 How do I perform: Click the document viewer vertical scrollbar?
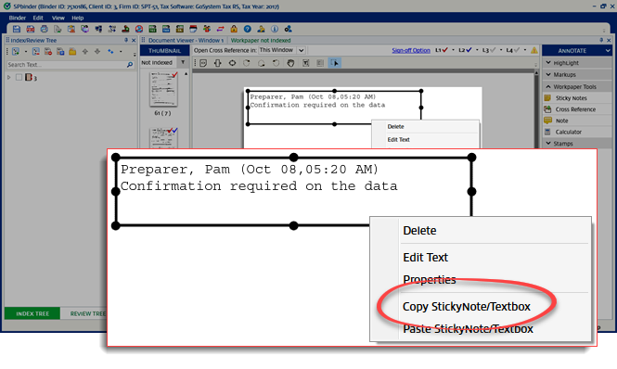(536, 110)
